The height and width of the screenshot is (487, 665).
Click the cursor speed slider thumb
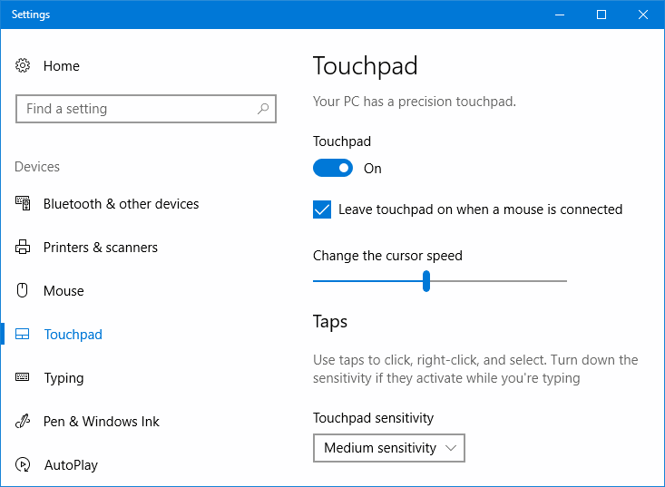tap(425, 281)
